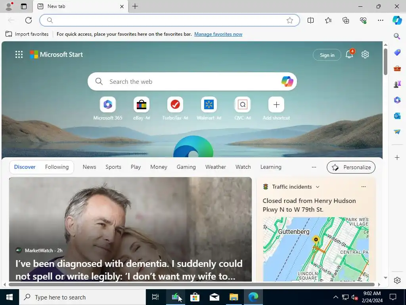Open the sidebar Shopping tag icon

pyautogui.click(x=397, y=52)
